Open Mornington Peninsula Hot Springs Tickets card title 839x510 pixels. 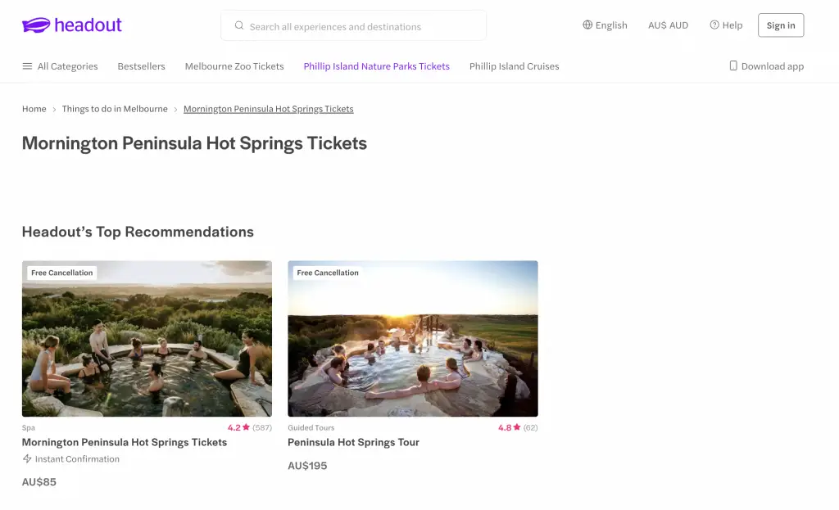[x=125, y=443]
